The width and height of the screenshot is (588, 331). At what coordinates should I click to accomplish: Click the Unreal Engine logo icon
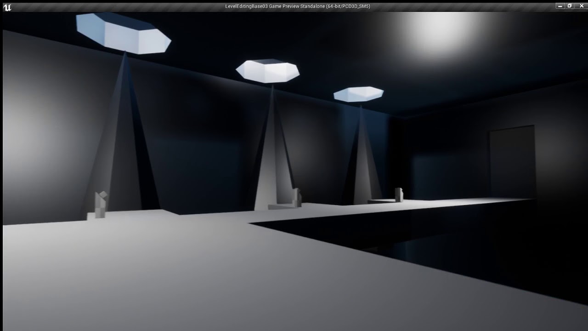[x=7, y=7]
